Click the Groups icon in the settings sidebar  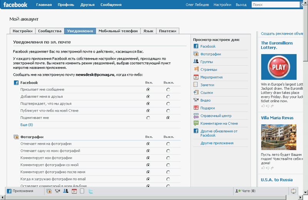196,62
